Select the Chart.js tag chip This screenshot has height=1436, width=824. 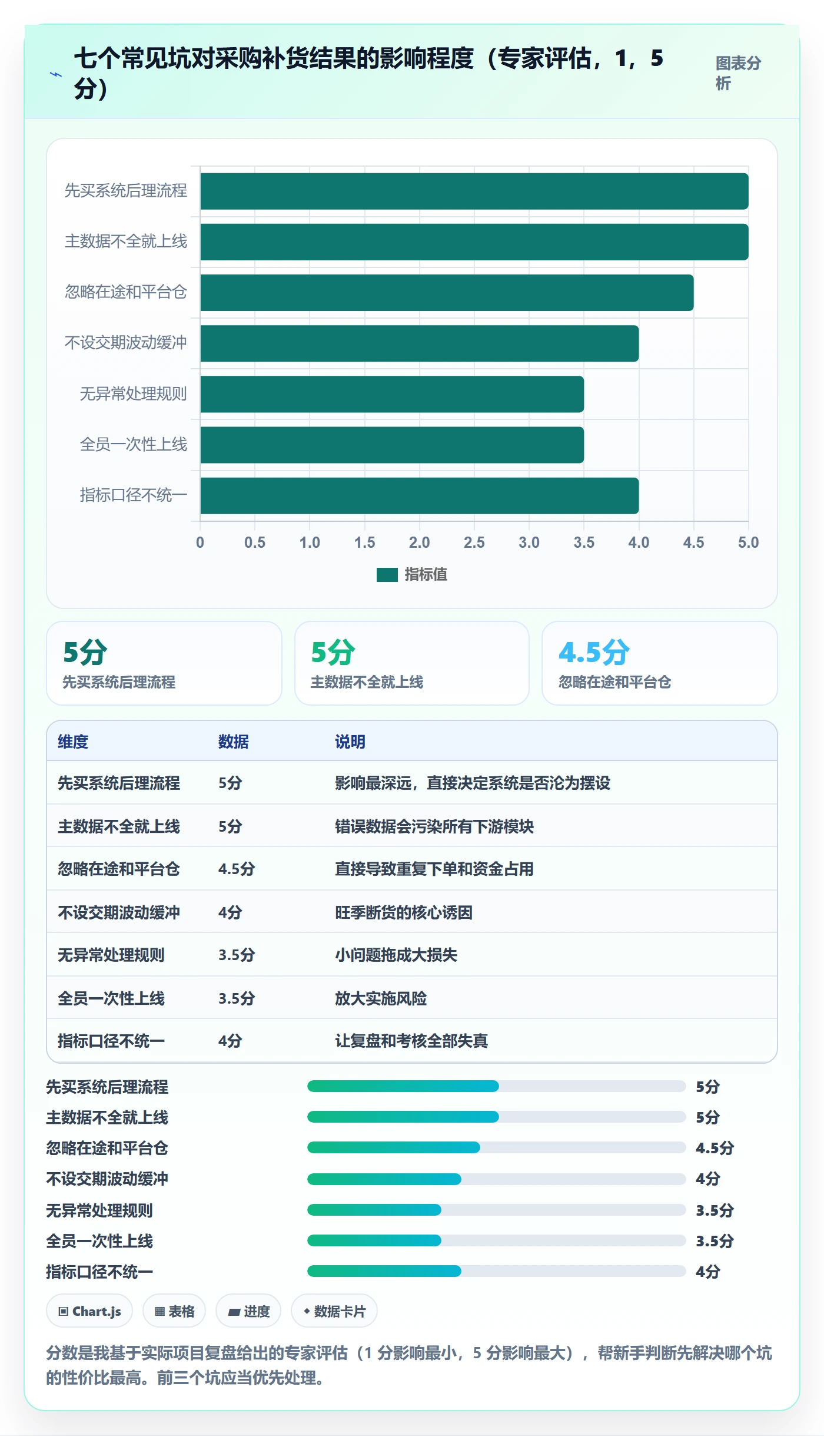coord(89,1311)
